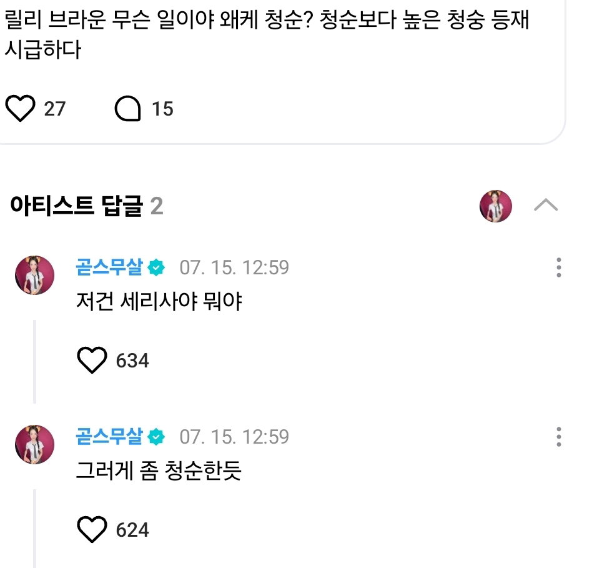Select the '아티스트 답글 2' header
This screenshot has height=568, width=592.
86,206
